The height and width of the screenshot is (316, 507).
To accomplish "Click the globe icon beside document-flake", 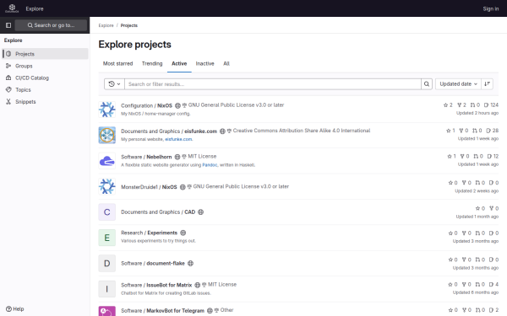I will coord(190,264).
